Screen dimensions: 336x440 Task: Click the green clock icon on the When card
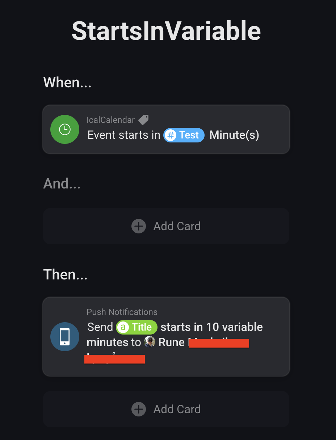coord(65,129)
